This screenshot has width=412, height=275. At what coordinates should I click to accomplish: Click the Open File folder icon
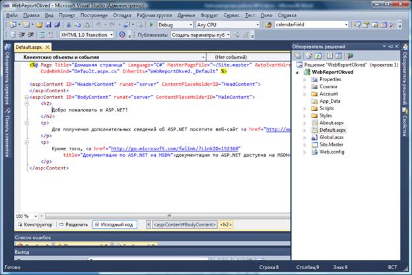(x=40, y=25)
